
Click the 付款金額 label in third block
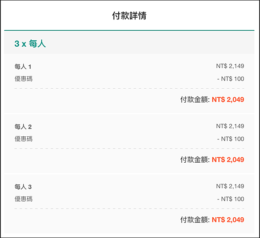click(195, 220)
